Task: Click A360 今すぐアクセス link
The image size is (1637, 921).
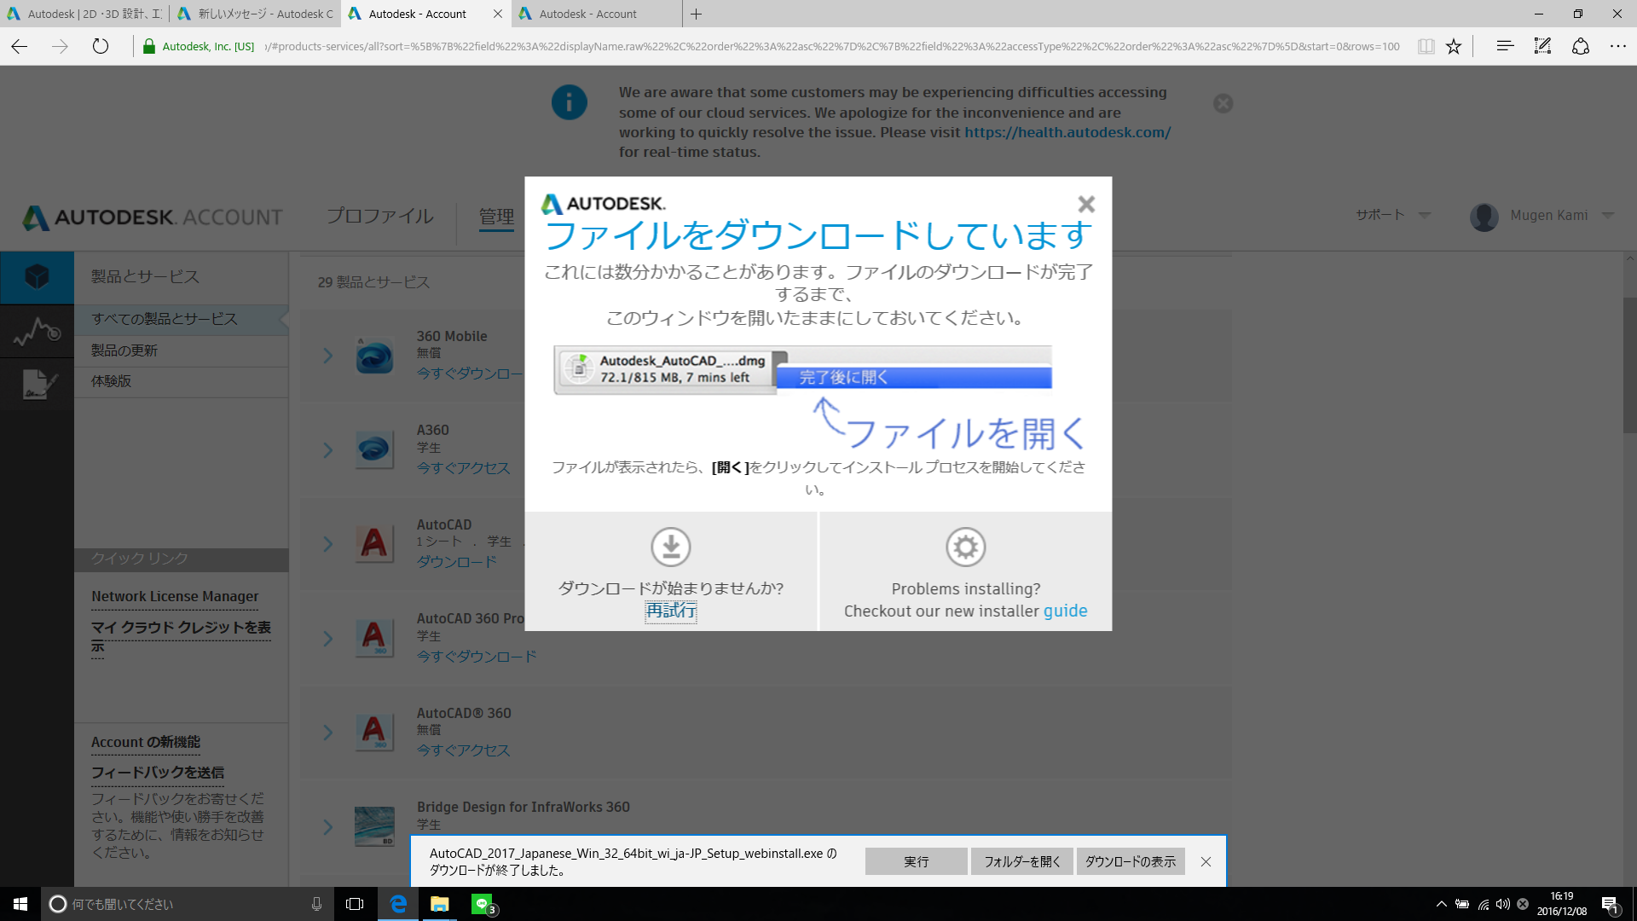Action: (463, 468)
